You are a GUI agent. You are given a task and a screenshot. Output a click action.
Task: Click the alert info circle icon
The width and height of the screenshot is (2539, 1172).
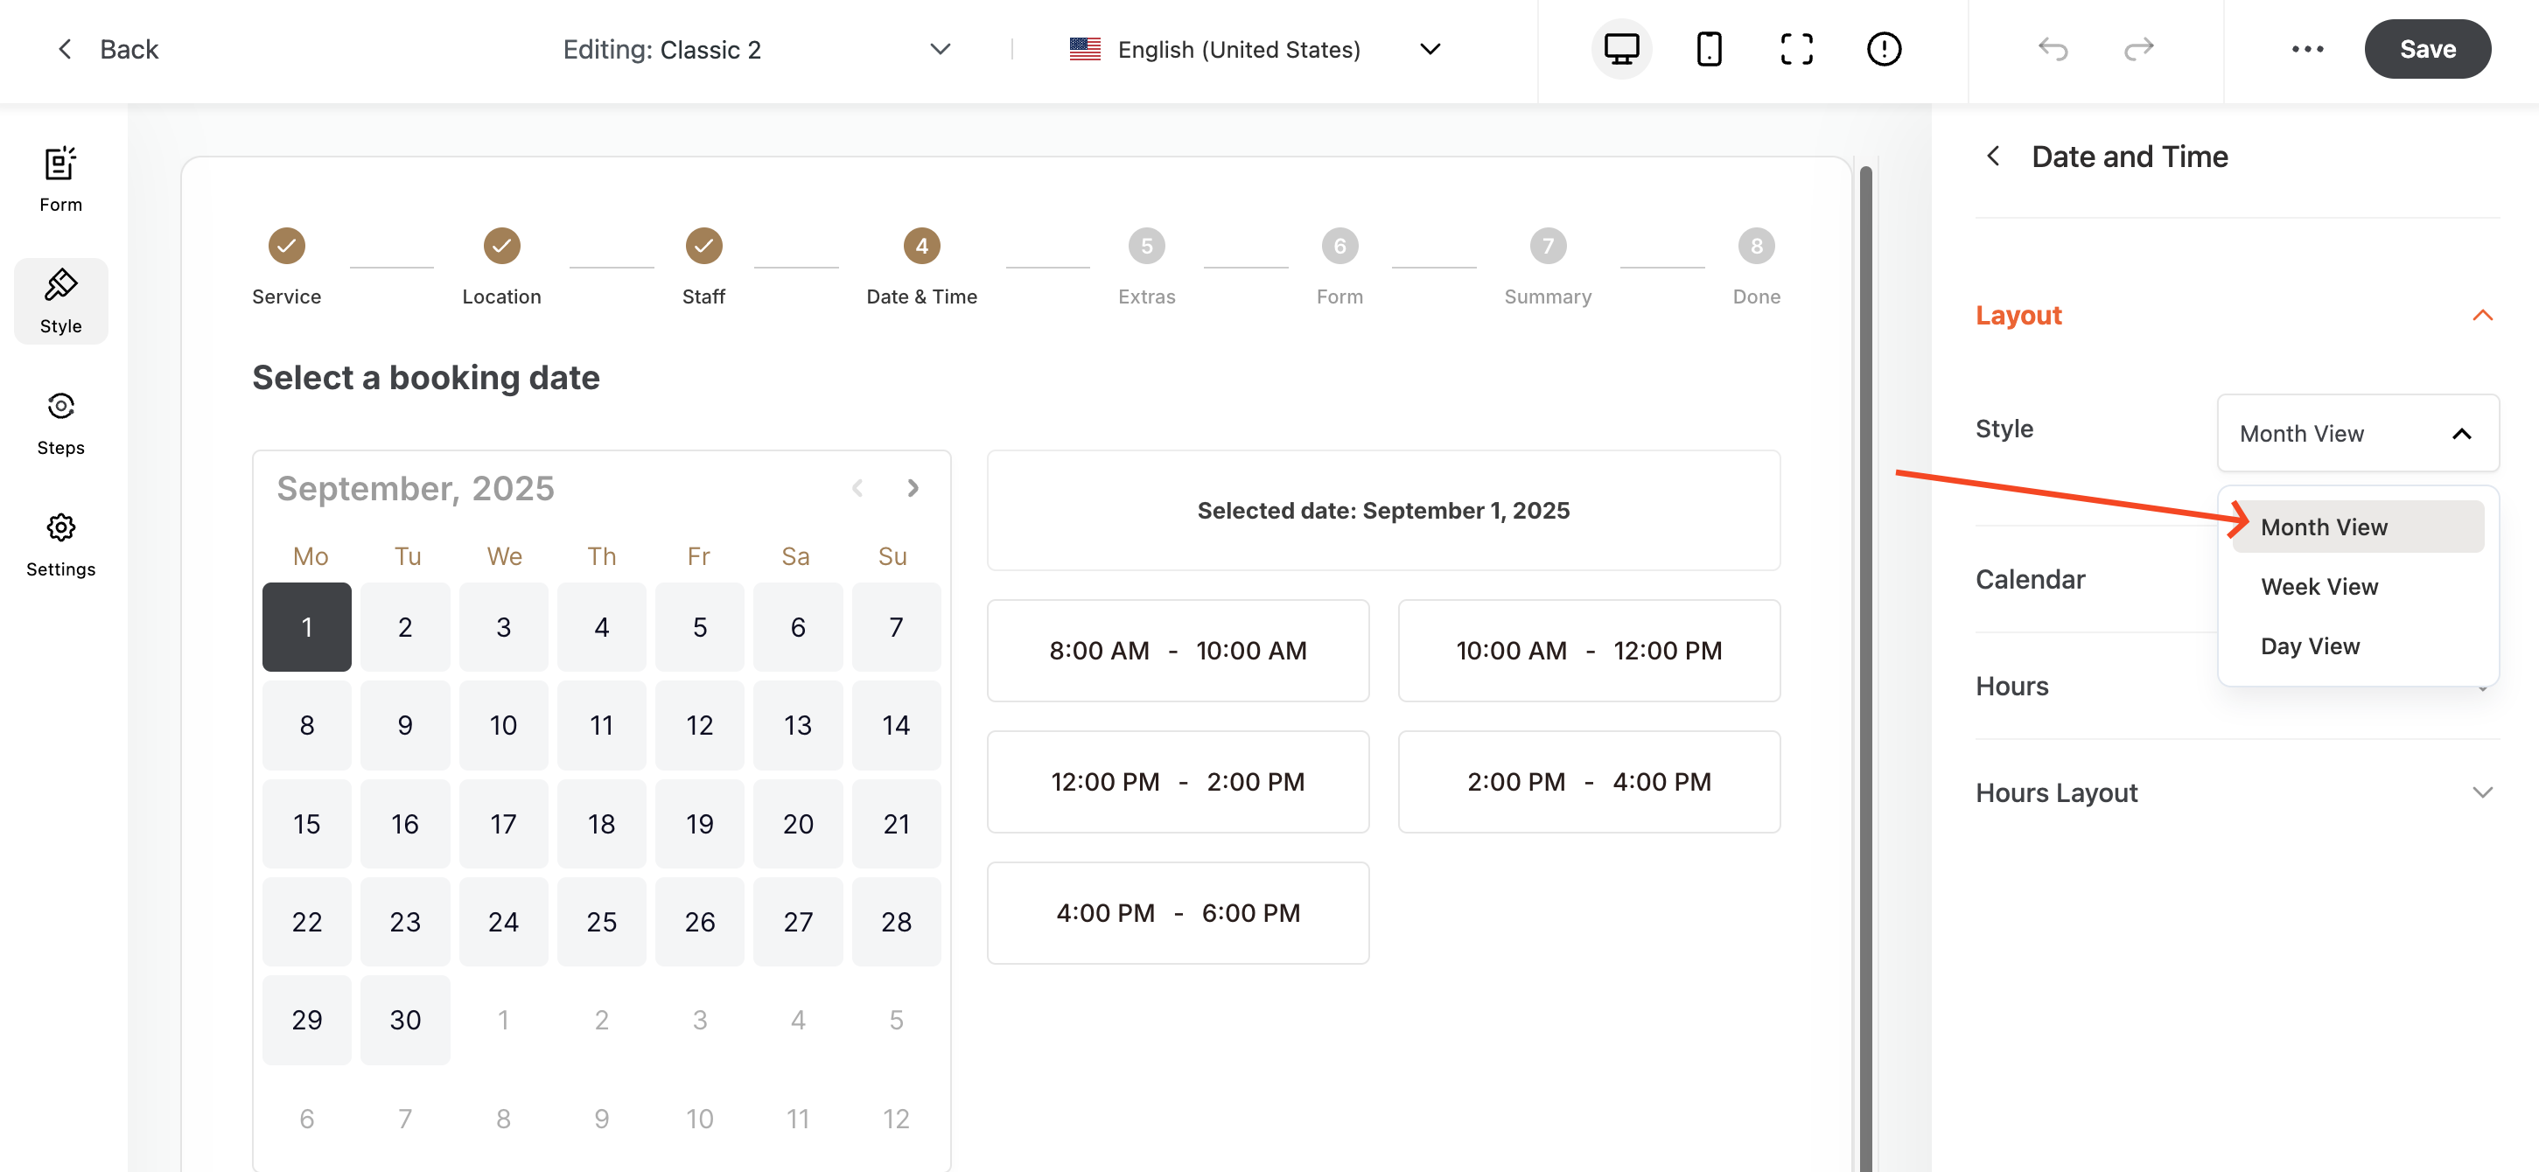click(x=1884, y=49)
